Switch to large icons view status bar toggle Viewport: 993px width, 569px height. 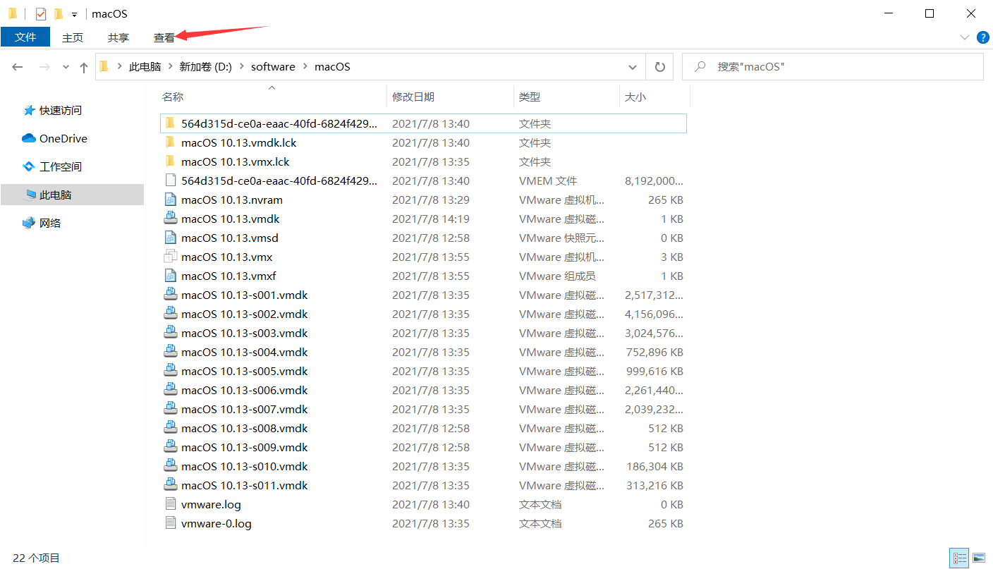click(x=978, y=558)
